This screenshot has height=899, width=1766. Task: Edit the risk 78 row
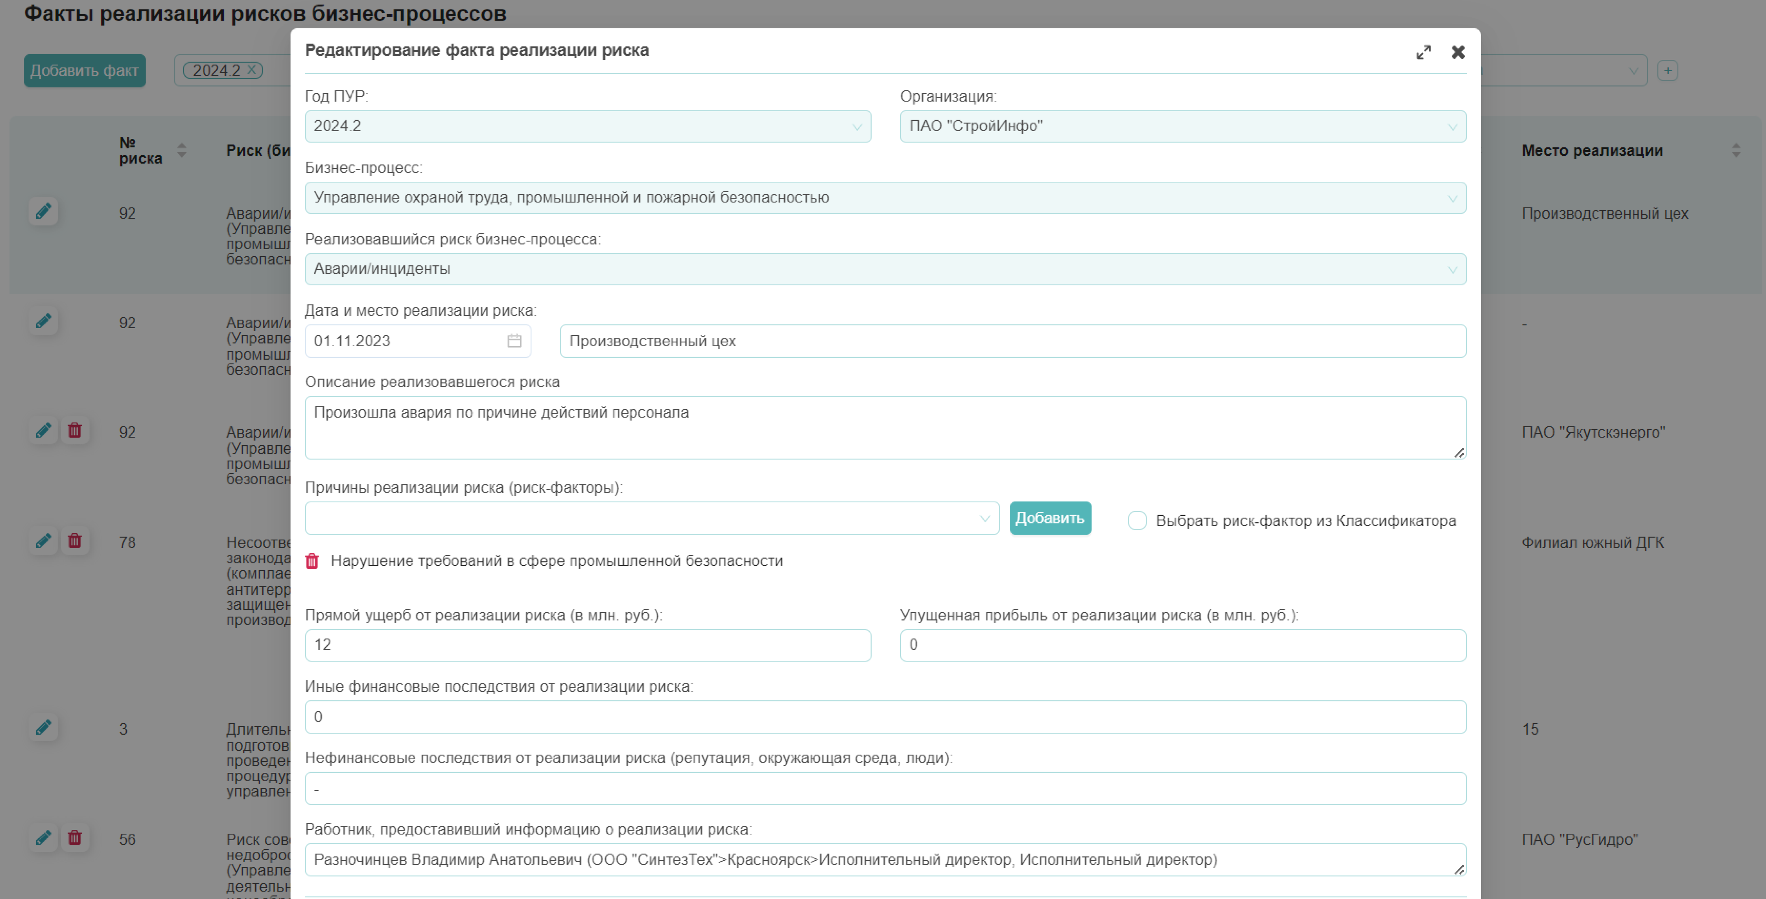[43, 541]
